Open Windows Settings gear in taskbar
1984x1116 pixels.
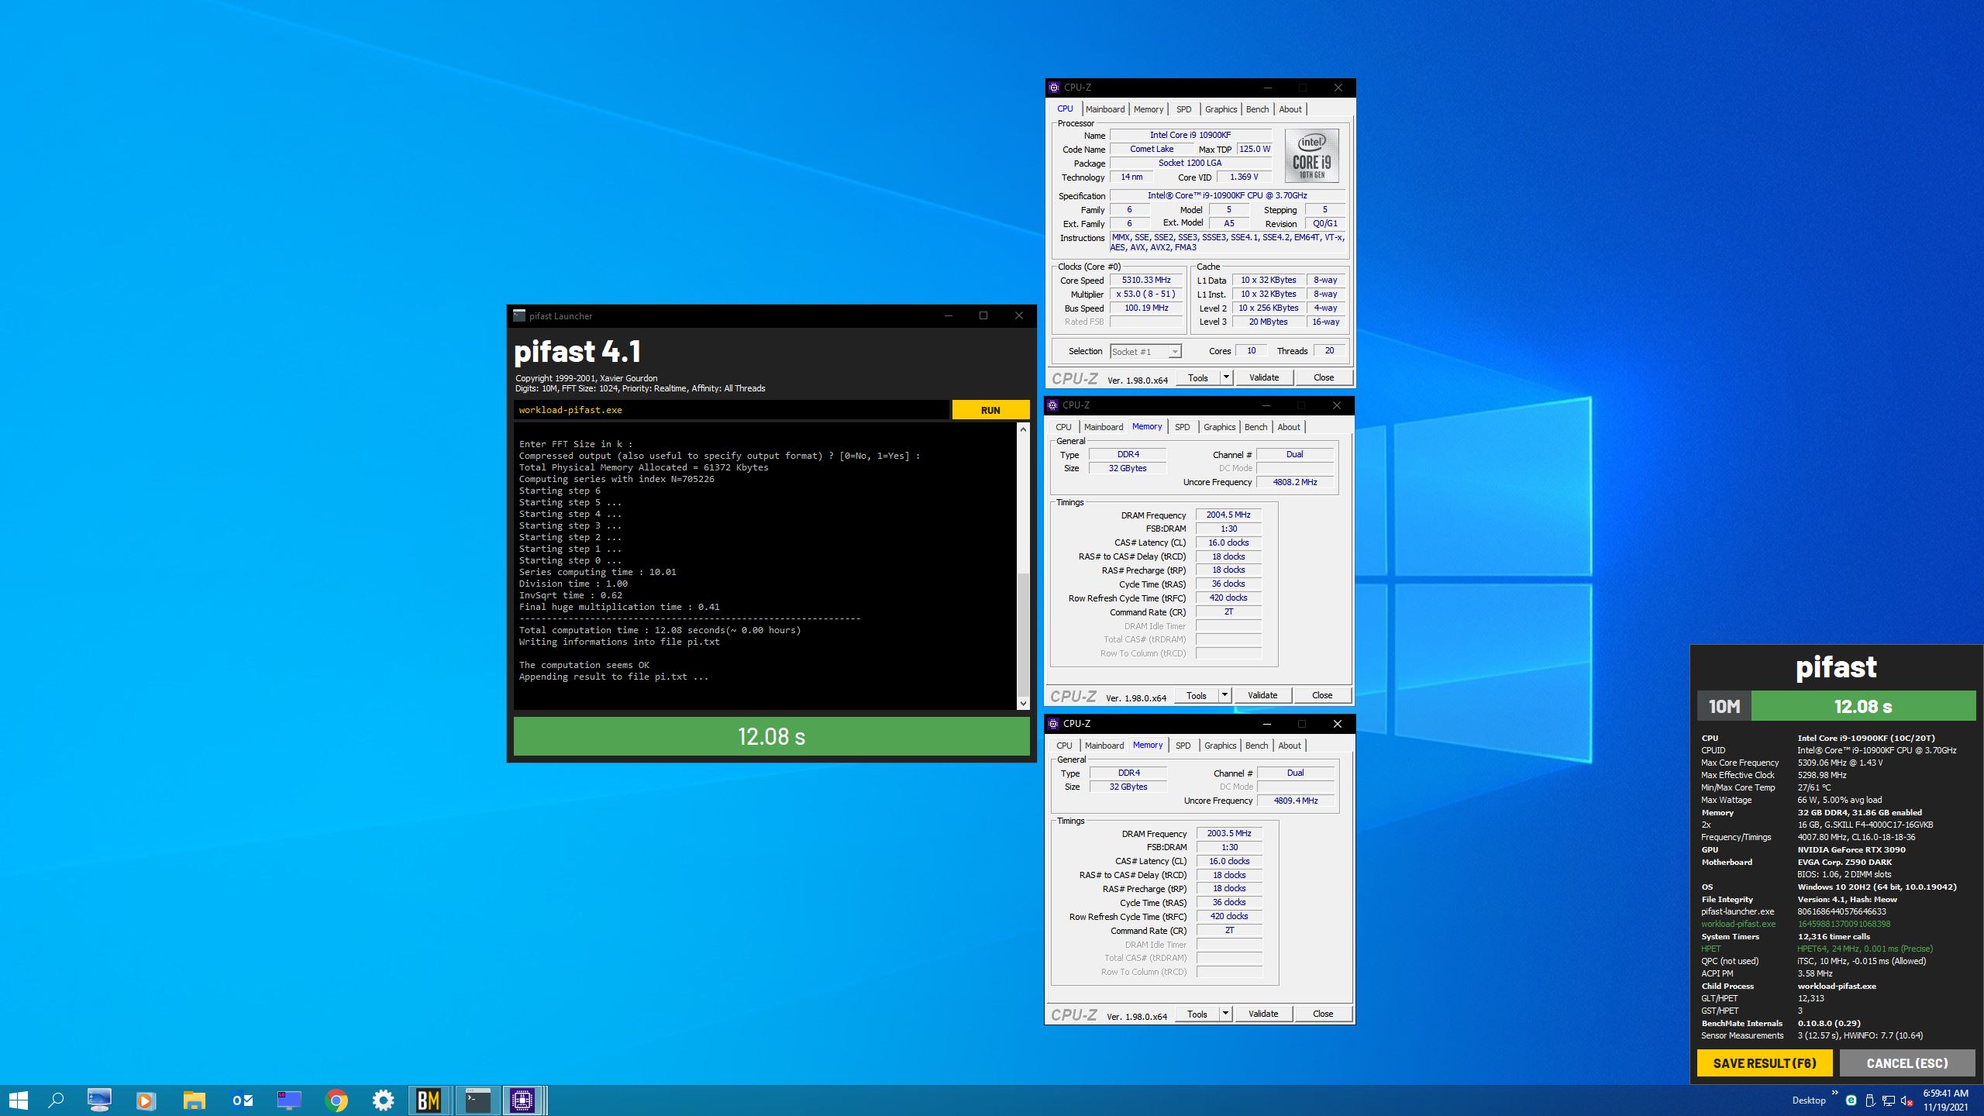tap(383, 1100)
